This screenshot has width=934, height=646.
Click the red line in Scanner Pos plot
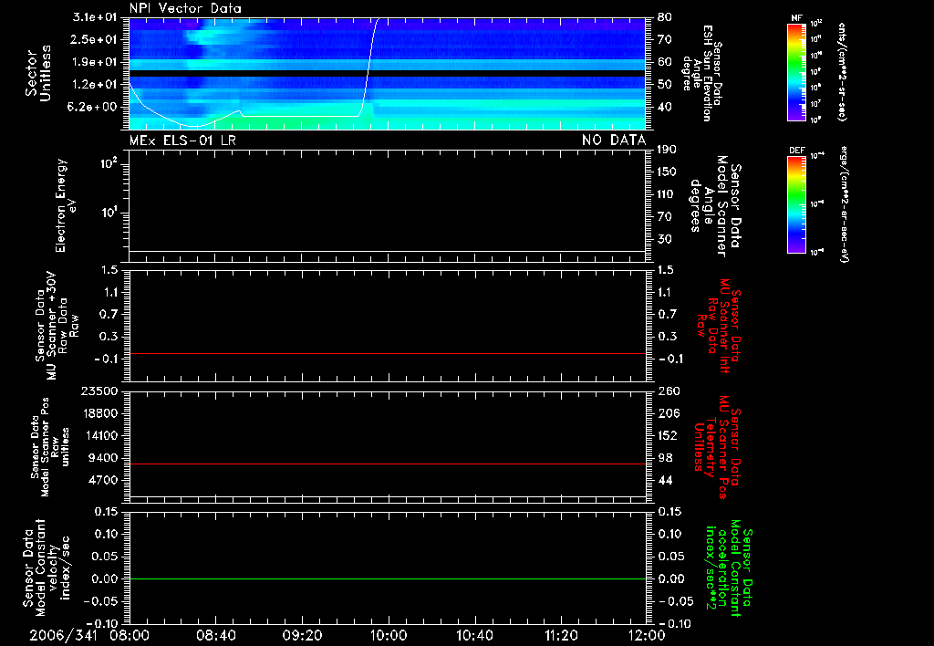[387, 464]
